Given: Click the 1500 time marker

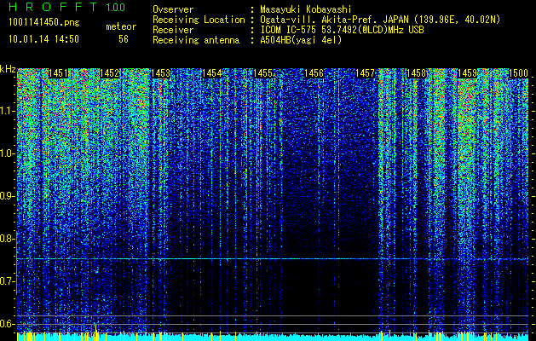Looking at the screenshot, I should point(519,73).
